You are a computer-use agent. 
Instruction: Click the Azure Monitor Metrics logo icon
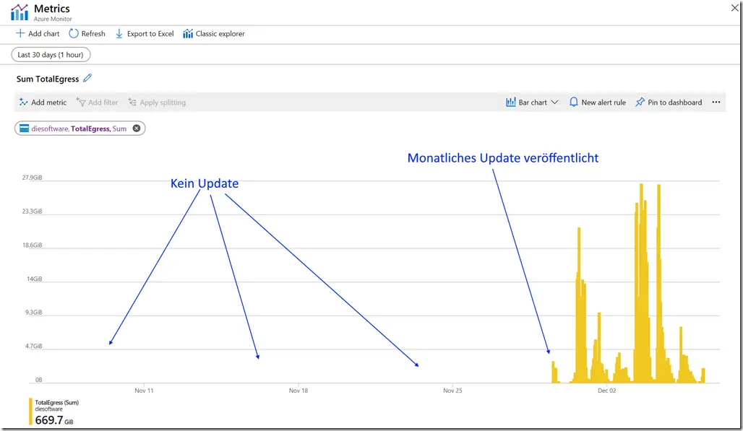[x=20, y=12]
